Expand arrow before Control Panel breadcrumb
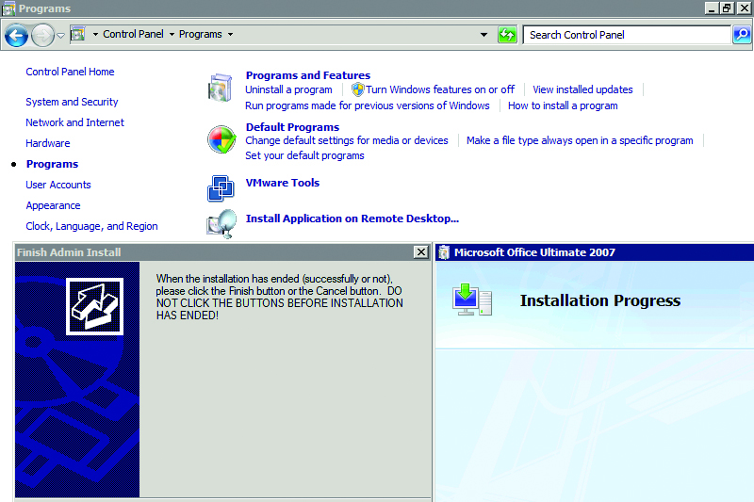The height and width of the screenshot is (502, 754). tap(95, 35)
